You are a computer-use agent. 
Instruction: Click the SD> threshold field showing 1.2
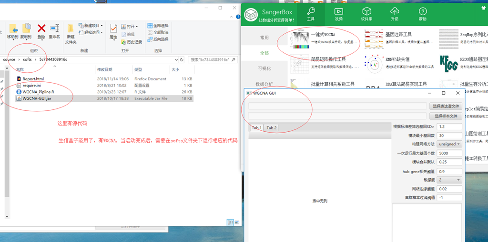point(449,126)
